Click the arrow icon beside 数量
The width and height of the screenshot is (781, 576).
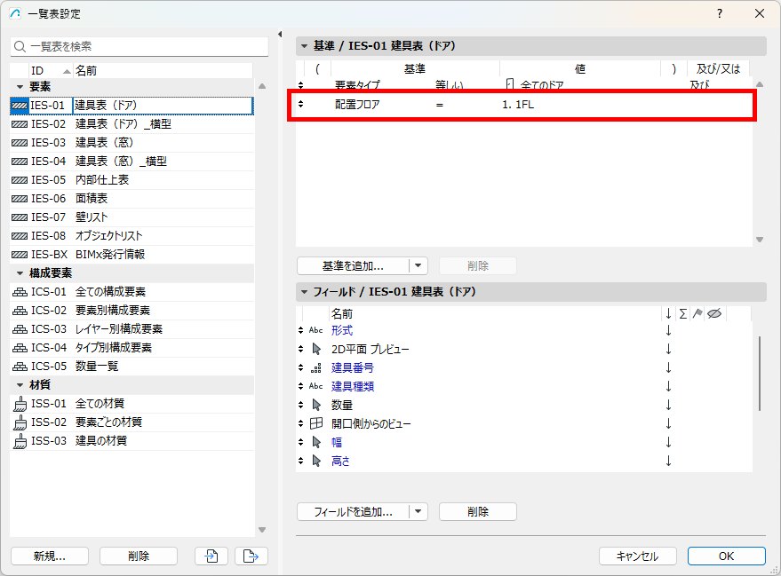click(x=316, y=405)
